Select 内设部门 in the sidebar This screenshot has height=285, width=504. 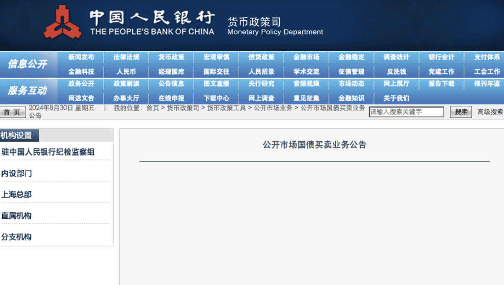coord(16,173)
